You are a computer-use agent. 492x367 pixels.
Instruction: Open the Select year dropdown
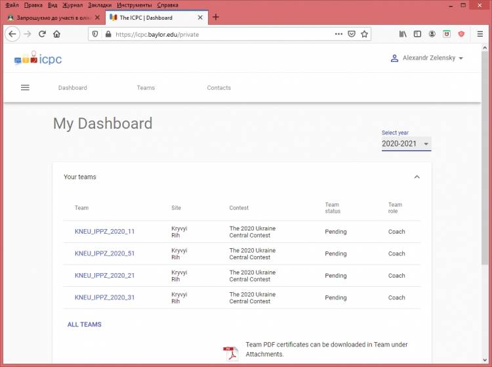(406, 144)
